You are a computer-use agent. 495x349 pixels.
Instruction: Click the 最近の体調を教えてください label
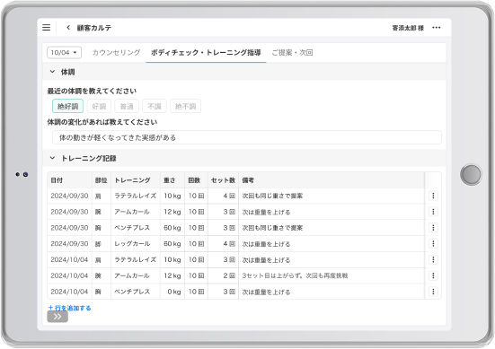(x=92, y=92)
